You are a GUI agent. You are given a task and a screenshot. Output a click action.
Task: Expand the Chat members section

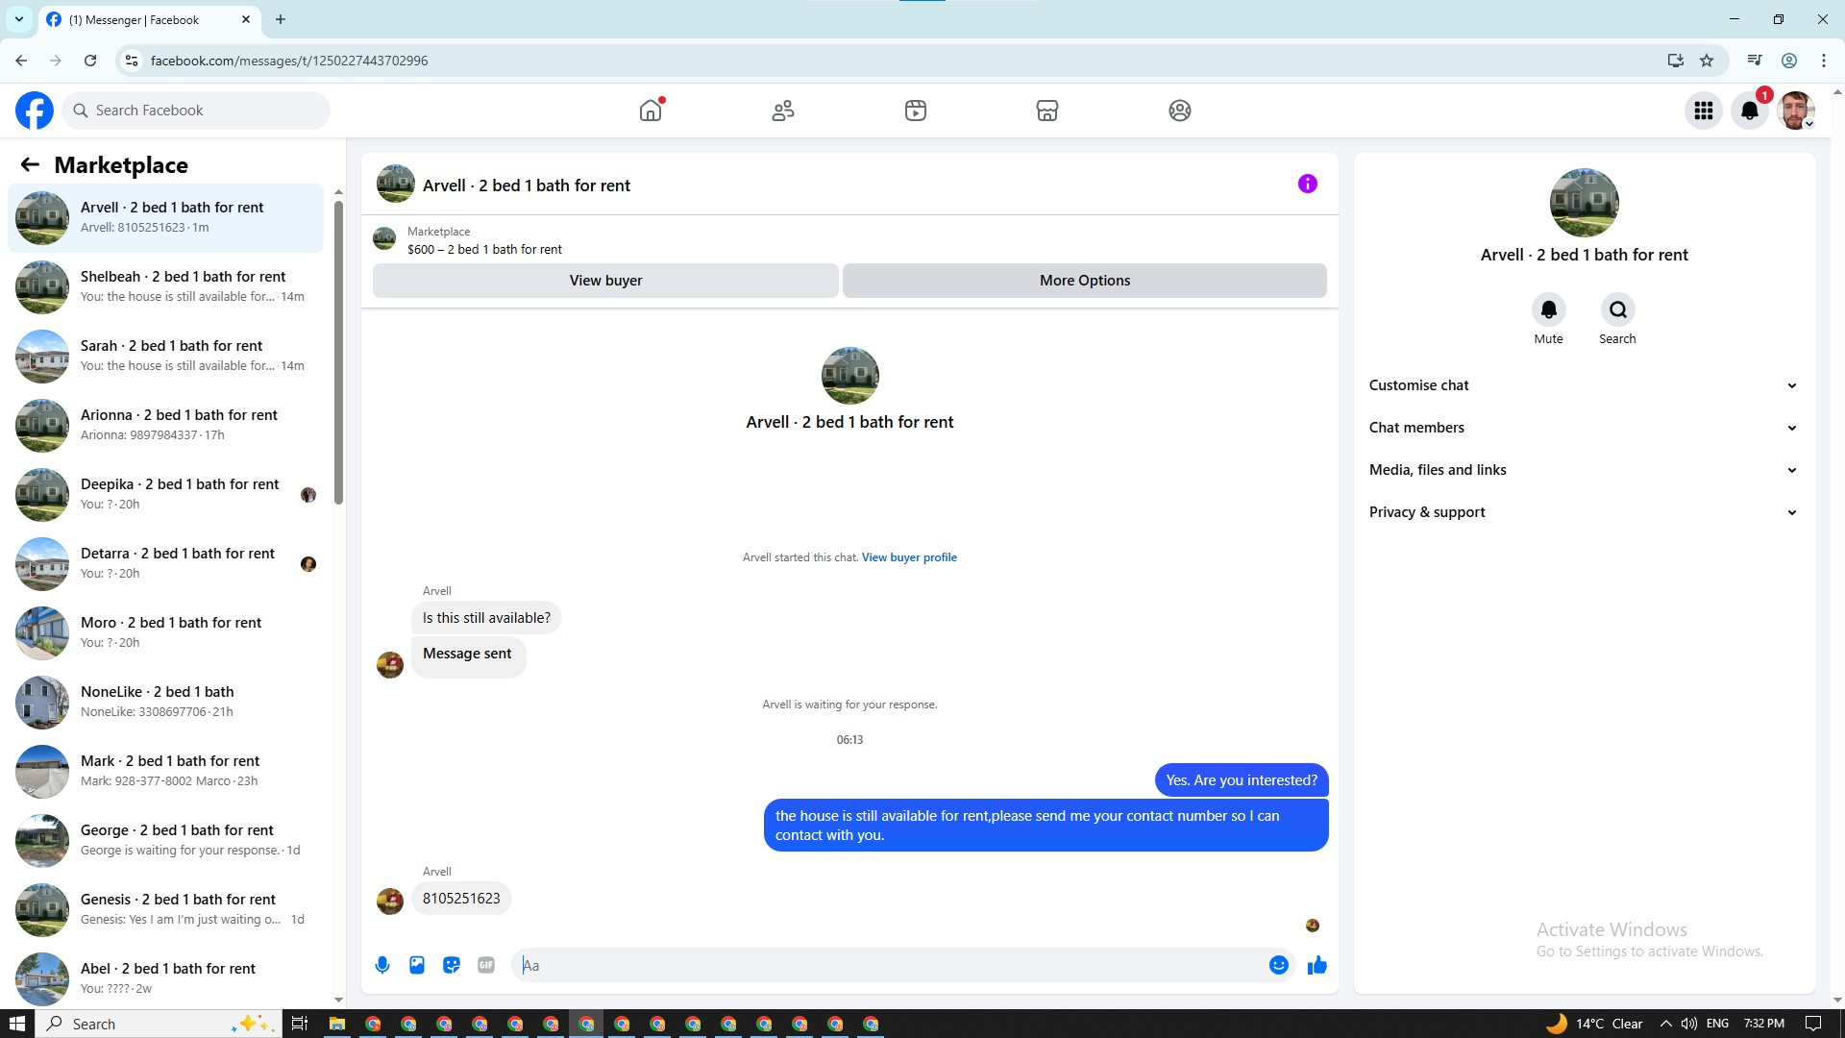point(1583,428)
